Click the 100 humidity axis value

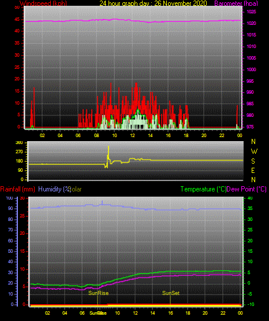tap(9, 198)
